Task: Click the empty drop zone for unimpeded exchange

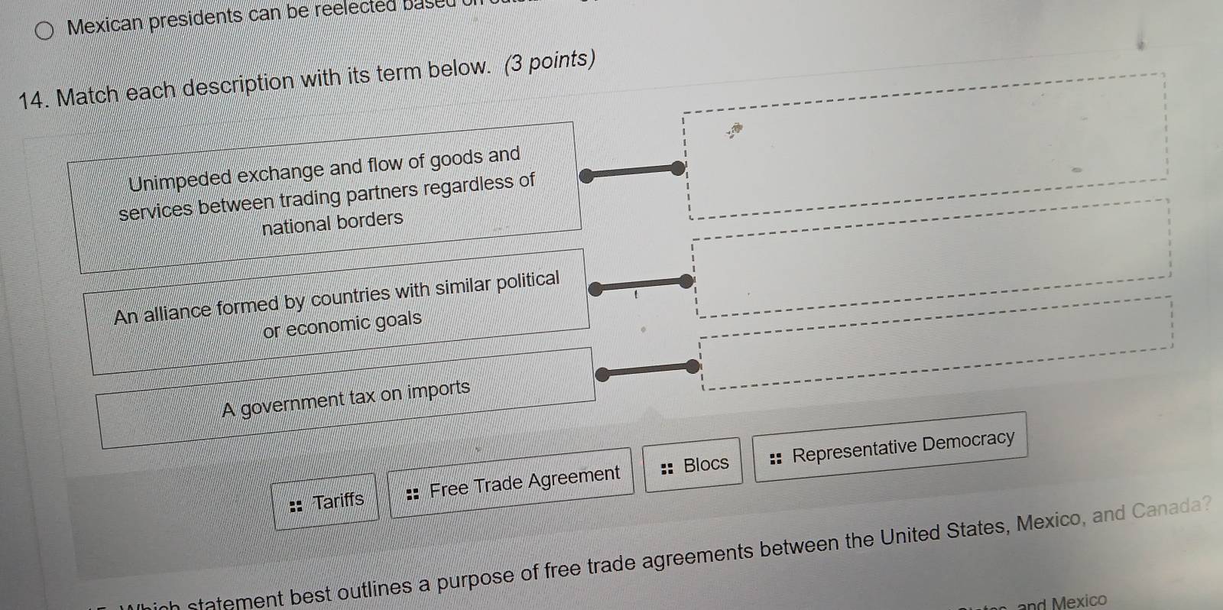Action: point(925,144)
